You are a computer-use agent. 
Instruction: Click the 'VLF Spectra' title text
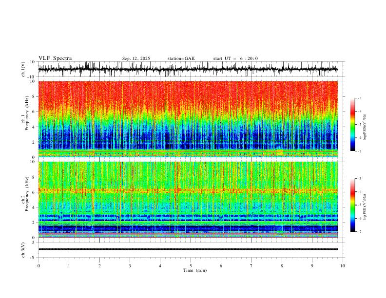point(55,58)
